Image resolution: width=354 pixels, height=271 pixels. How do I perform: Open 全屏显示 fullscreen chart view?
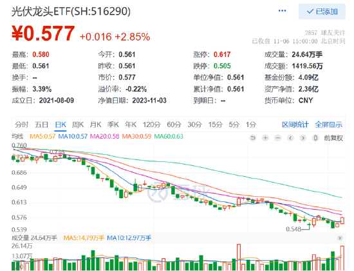(329, 125)
